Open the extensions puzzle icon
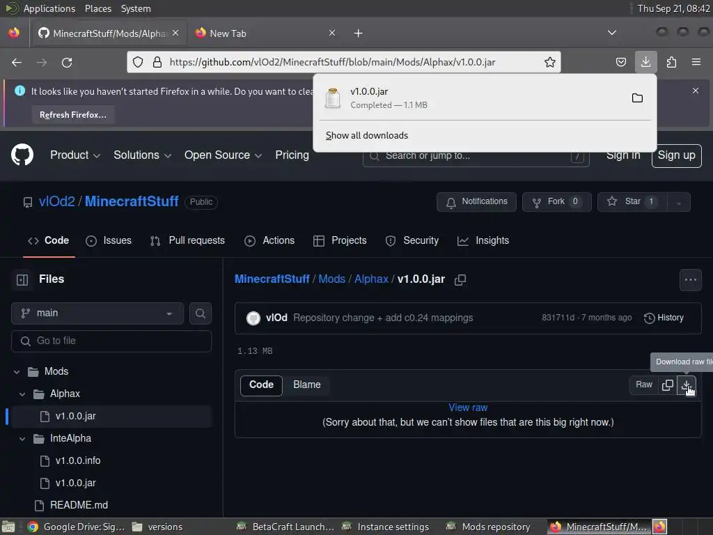Screen dimensions: 713x535 point(671,62)
